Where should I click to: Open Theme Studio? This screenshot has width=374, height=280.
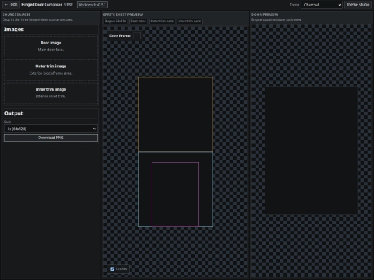(357, 5)
